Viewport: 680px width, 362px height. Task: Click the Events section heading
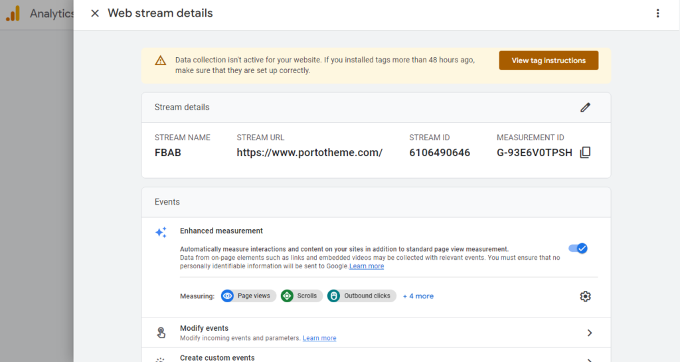pyautogui.click(x=167, y=202)
